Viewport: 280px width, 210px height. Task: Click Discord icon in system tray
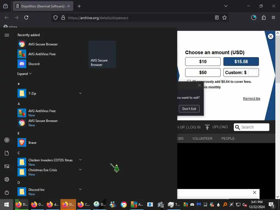click(x=192, y=205)
